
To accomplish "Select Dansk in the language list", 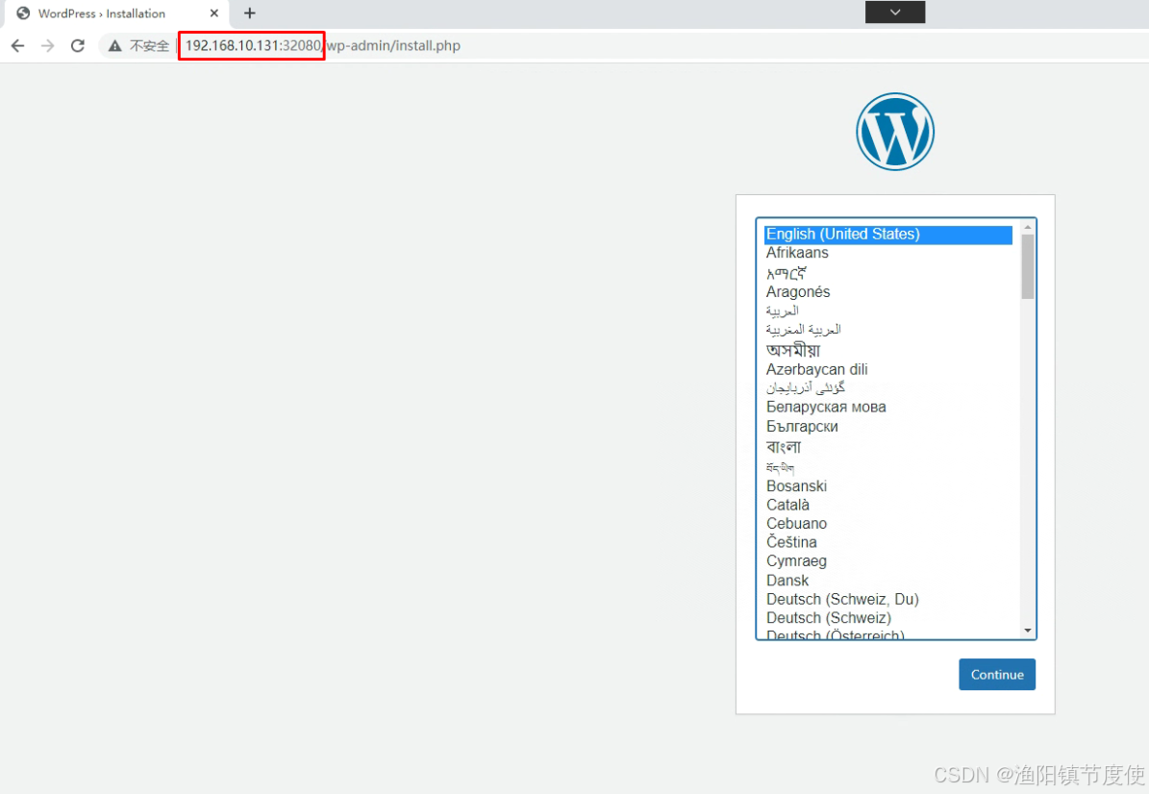I will 888,580.
